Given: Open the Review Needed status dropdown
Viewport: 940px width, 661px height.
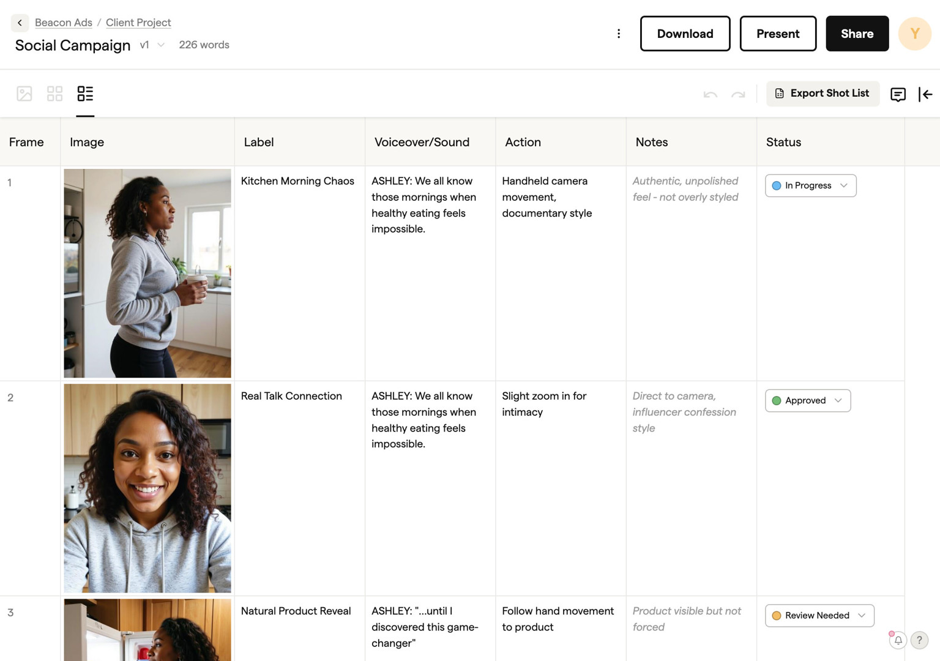Looking at the screenshot, I should click(x=819, y=615).
